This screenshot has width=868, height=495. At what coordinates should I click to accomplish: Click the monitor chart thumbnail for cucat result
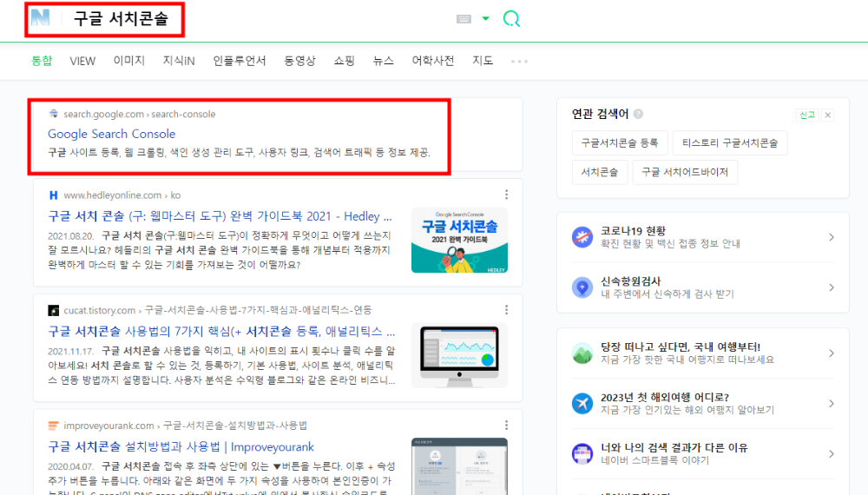[459, 355]
